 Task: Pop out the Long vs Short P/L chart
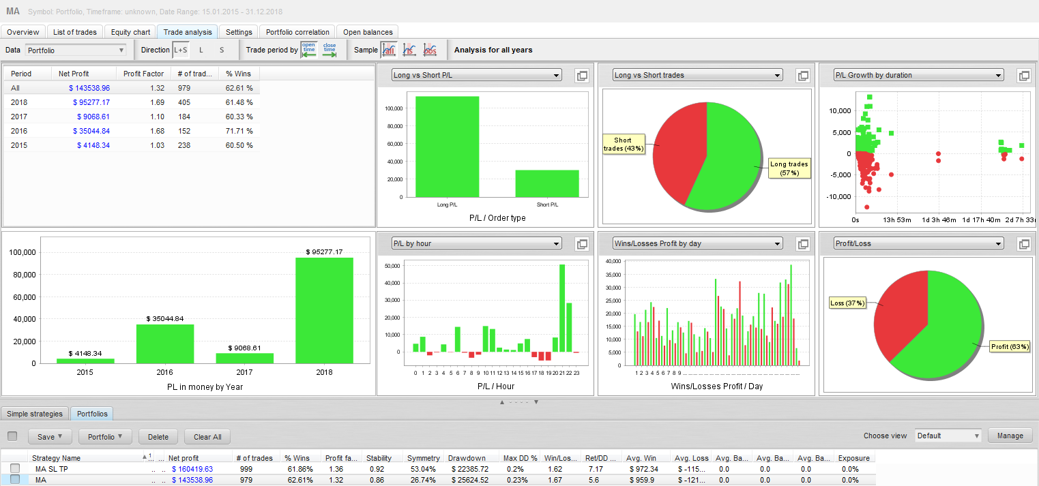[x=582, y=76]
